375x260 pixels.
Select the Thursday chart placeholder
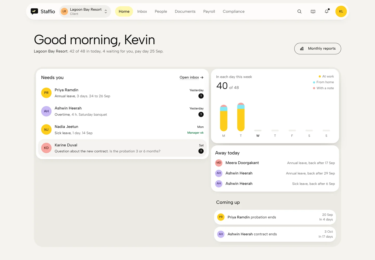click(x=275, y=131)
